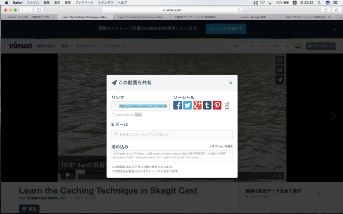Expand the 動画の管理 dropdown

[47, 46]
